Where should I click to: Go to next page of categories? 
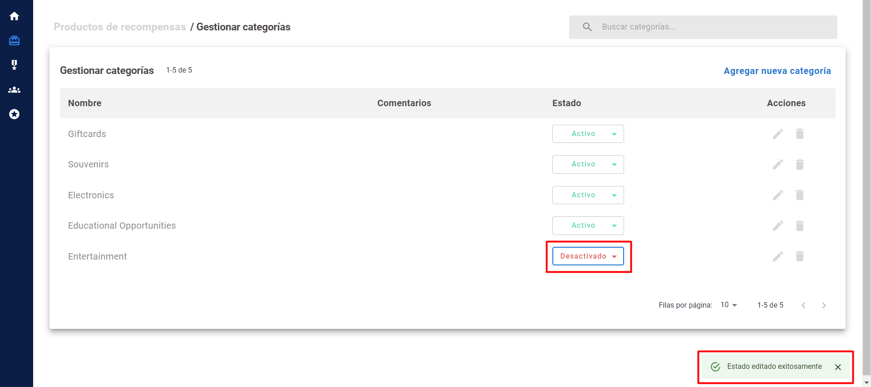click(823, 305)
